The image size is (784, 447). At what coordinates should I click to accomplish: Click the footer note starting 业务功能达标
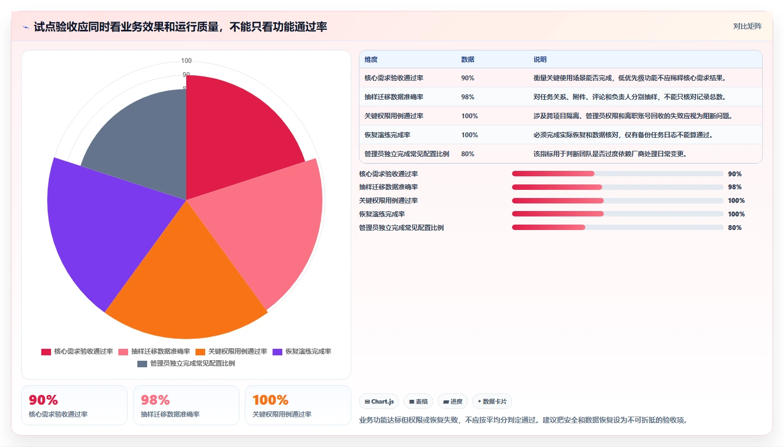(523, 420)
